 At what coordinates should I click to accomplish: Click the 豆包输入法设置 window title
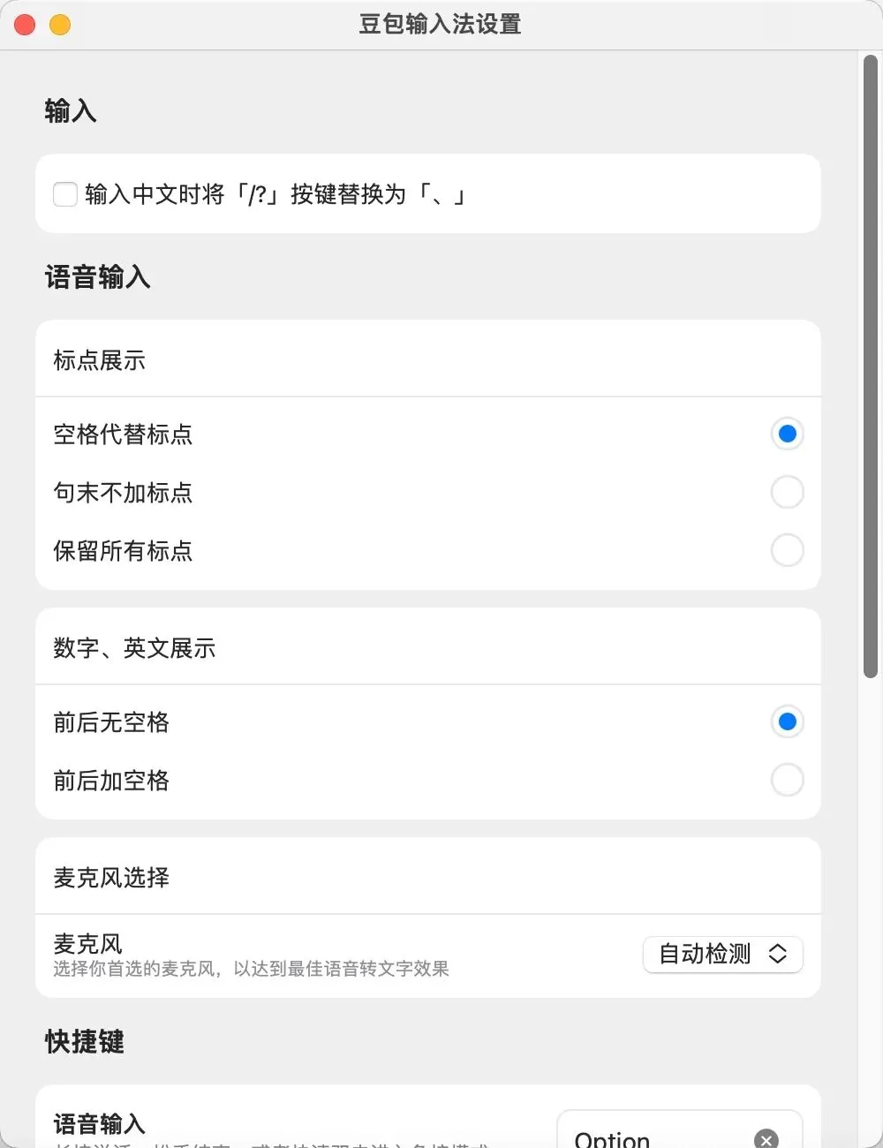point(440,24)
